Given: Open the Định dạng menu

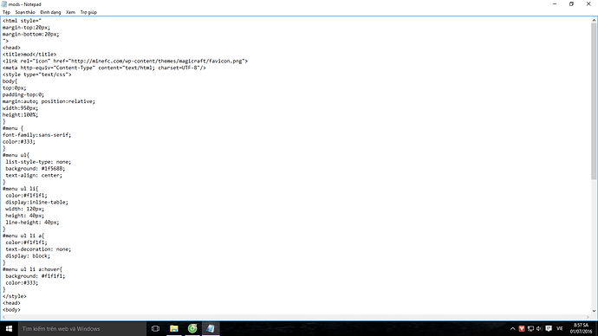Looking at the screenshot, I should click(x=50, y=12).
